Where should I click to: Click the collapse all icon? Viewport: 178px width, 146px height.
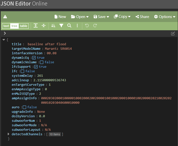click(44, 25)
